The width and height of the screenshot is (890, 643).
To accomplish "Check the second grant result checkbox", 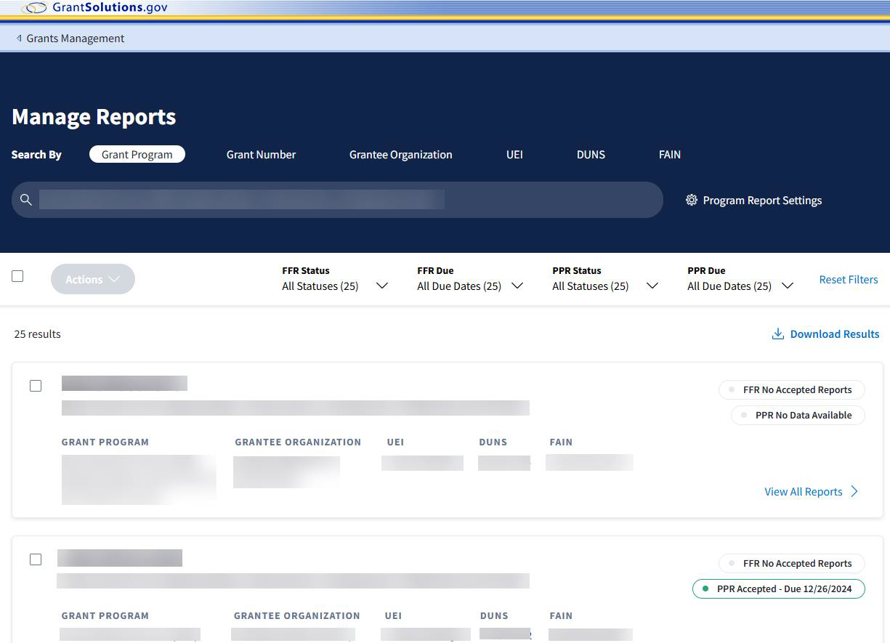I will click(36, 559).
